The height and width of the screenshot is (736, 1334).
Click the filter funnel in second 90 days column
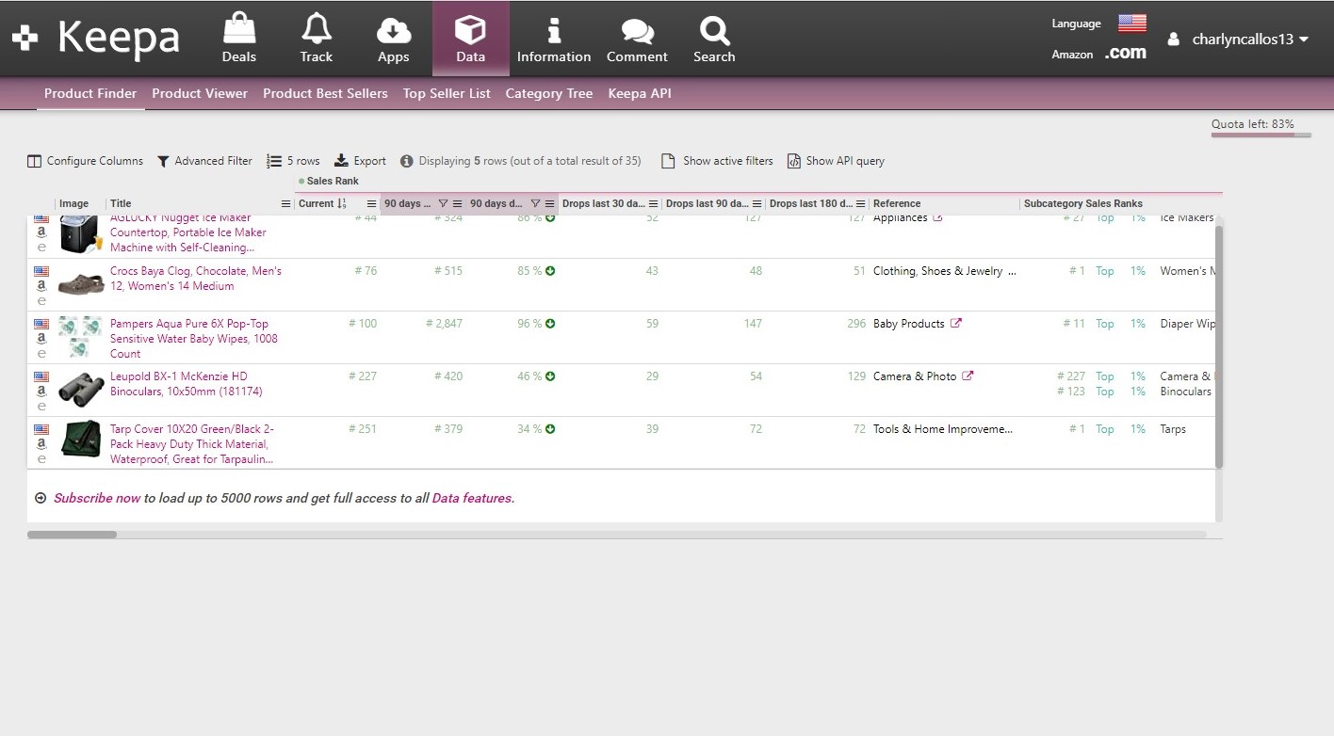tap(535, 203)
